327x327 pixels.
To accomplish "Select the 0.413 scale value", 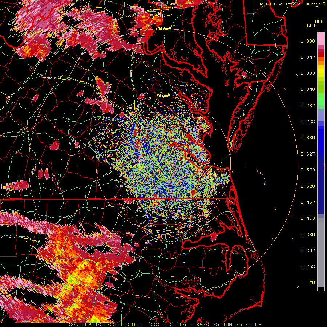I will tap(308, 218).
